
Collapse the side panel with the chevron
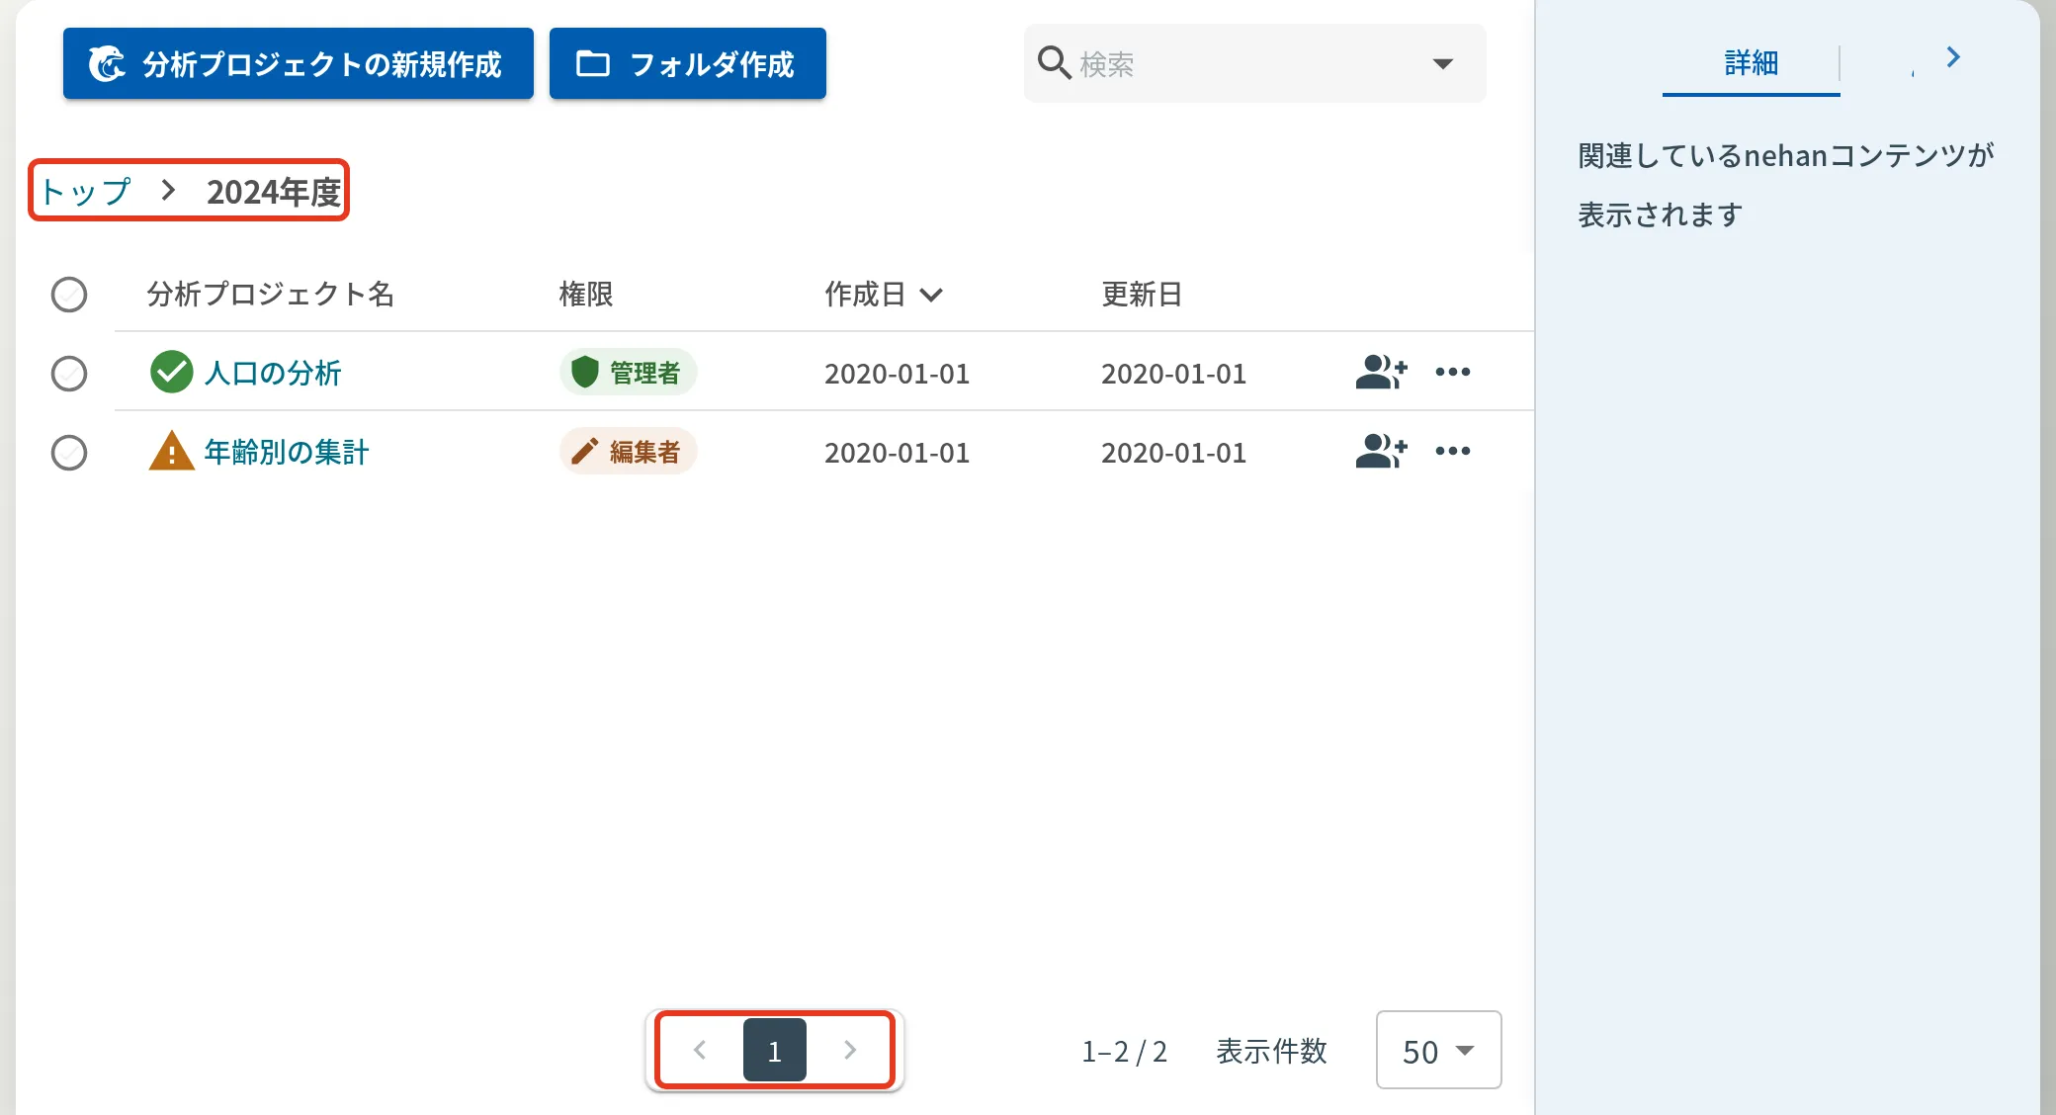(x=1953, y=57)
